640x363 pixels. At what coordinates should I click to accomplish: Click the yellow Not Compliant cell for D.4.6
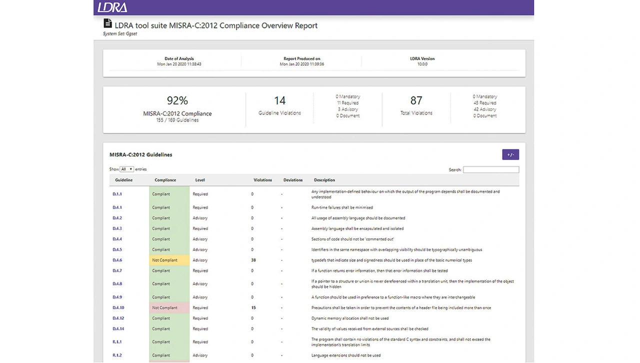click(169, 260)
